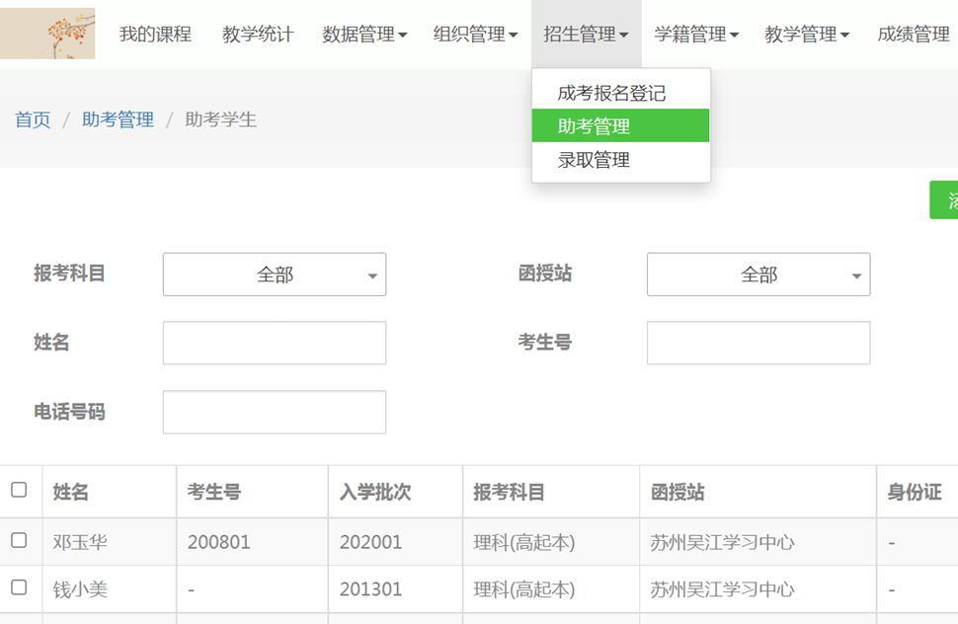Viewport: 958px width, 624px height.
Task: Click the 入学批次 column header
Action: (x=375, y=492)
